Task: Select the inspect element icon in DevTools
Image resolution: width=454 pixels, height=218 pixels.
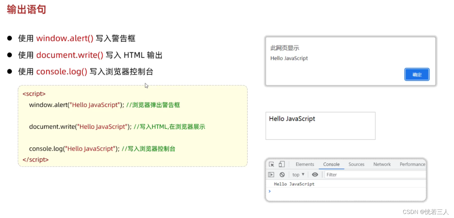Action: pos(271,164)
